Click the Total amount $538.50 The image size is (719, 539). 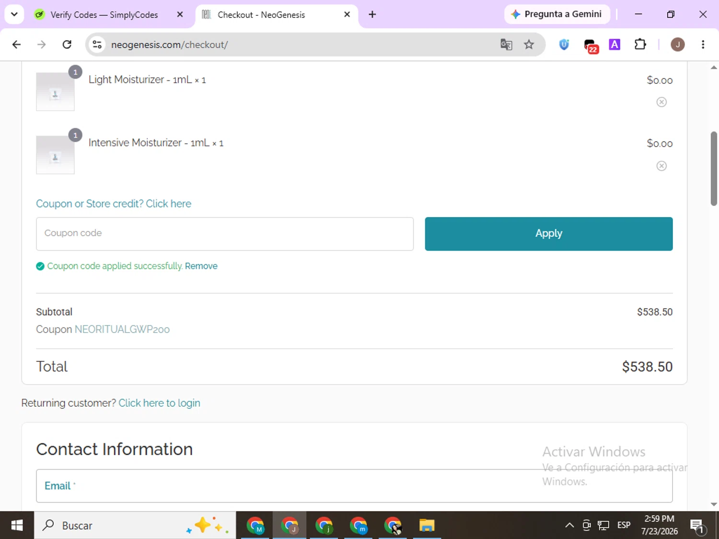coord(647,367)
